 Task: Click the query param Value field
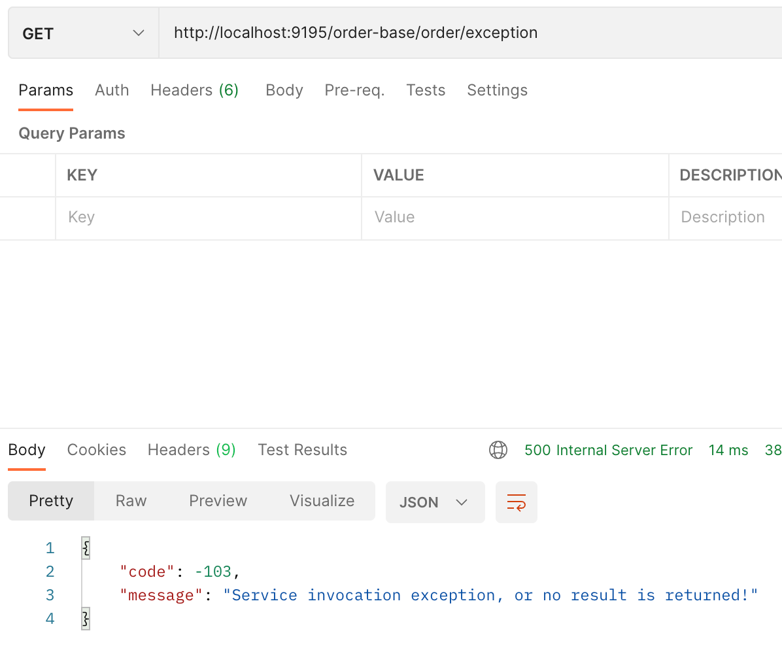515,218
